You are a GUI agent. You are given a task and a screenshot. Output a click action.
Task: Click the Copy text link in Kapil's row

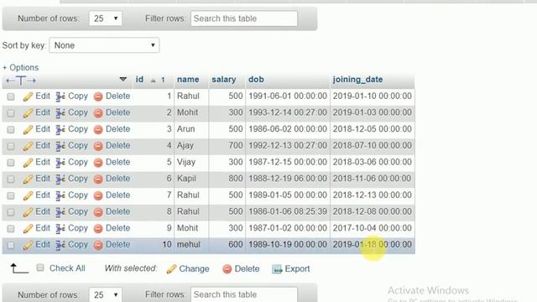point(78,179)
